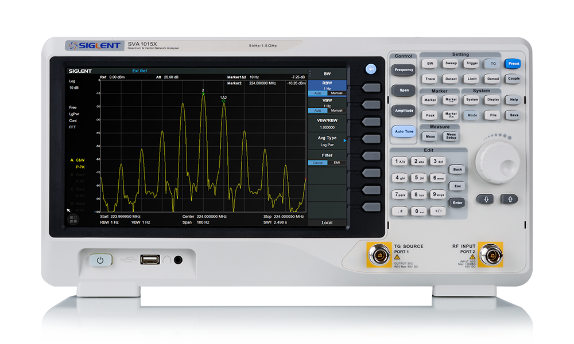574x344 pixels.
Task: Touch the TG SOURCE Port 1 connector
Action: tap(379, 255)
